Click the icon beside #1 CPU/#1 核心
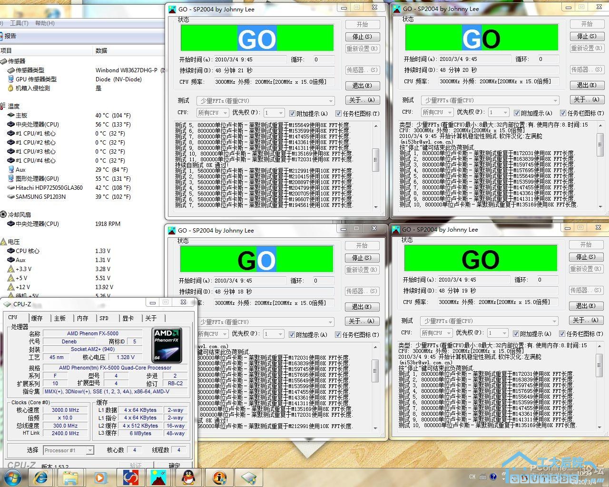Screen dimensions: 609x487 point(10,133)
